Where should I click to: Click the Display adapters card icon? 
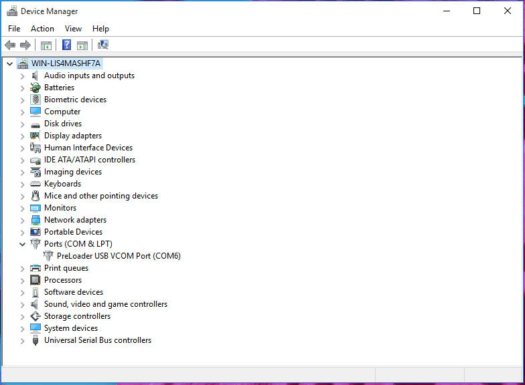click(35, 136)
